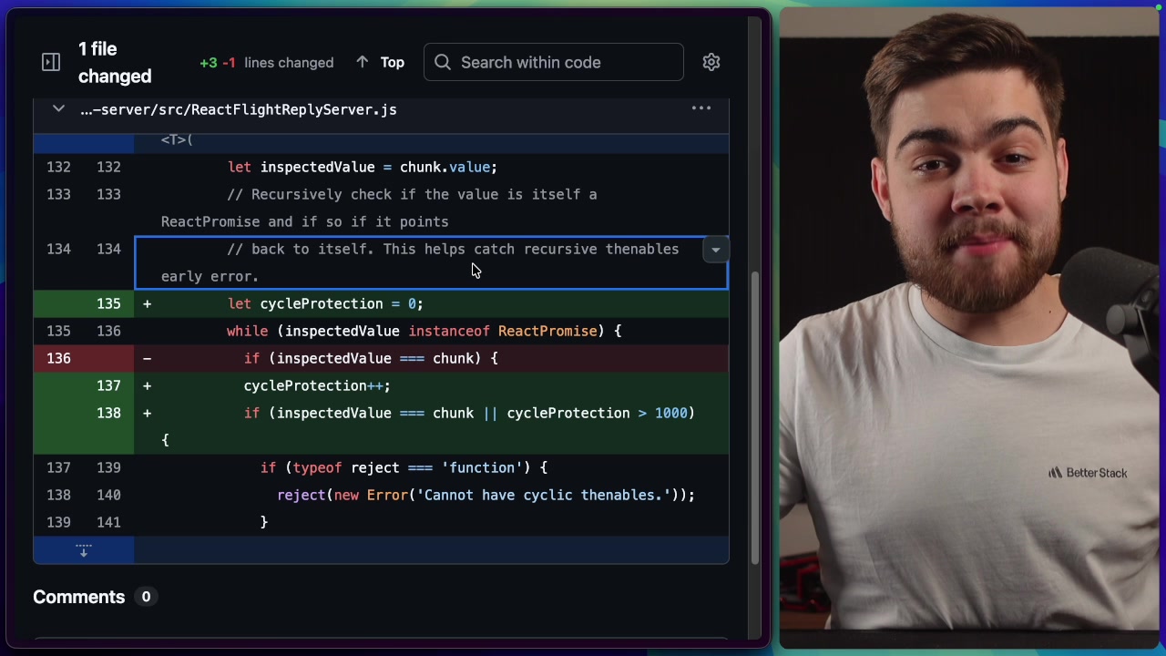Click the upward arrow beside Top

(362, 62)
